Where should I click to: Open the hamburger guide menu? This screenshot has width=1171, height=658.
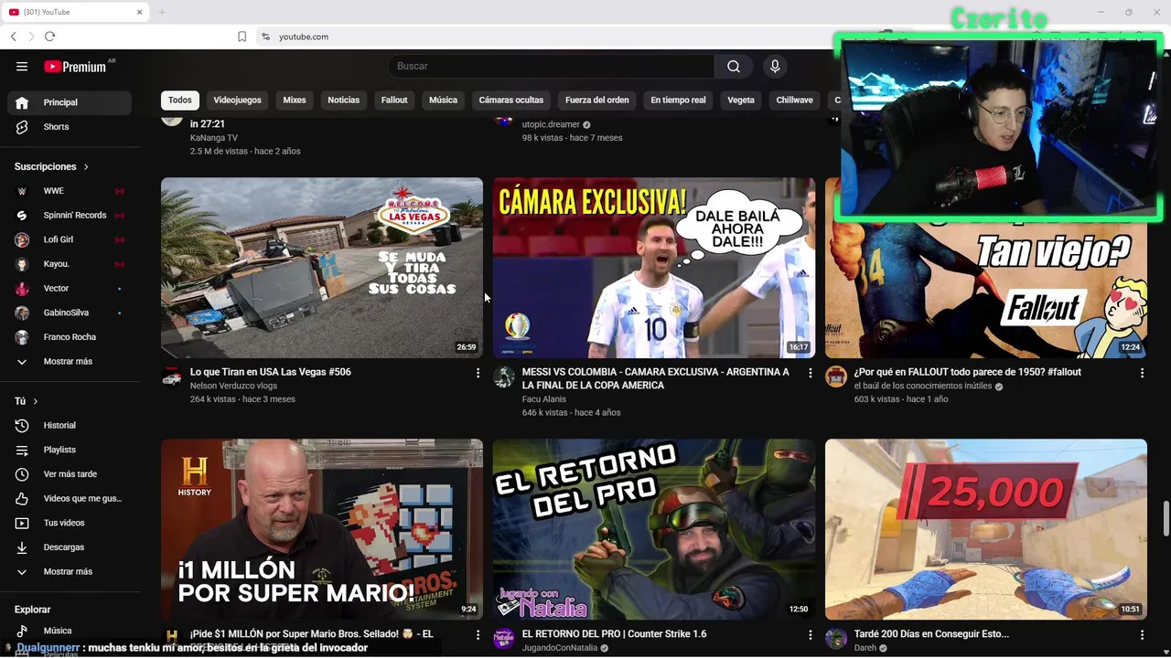click(22, 66)
